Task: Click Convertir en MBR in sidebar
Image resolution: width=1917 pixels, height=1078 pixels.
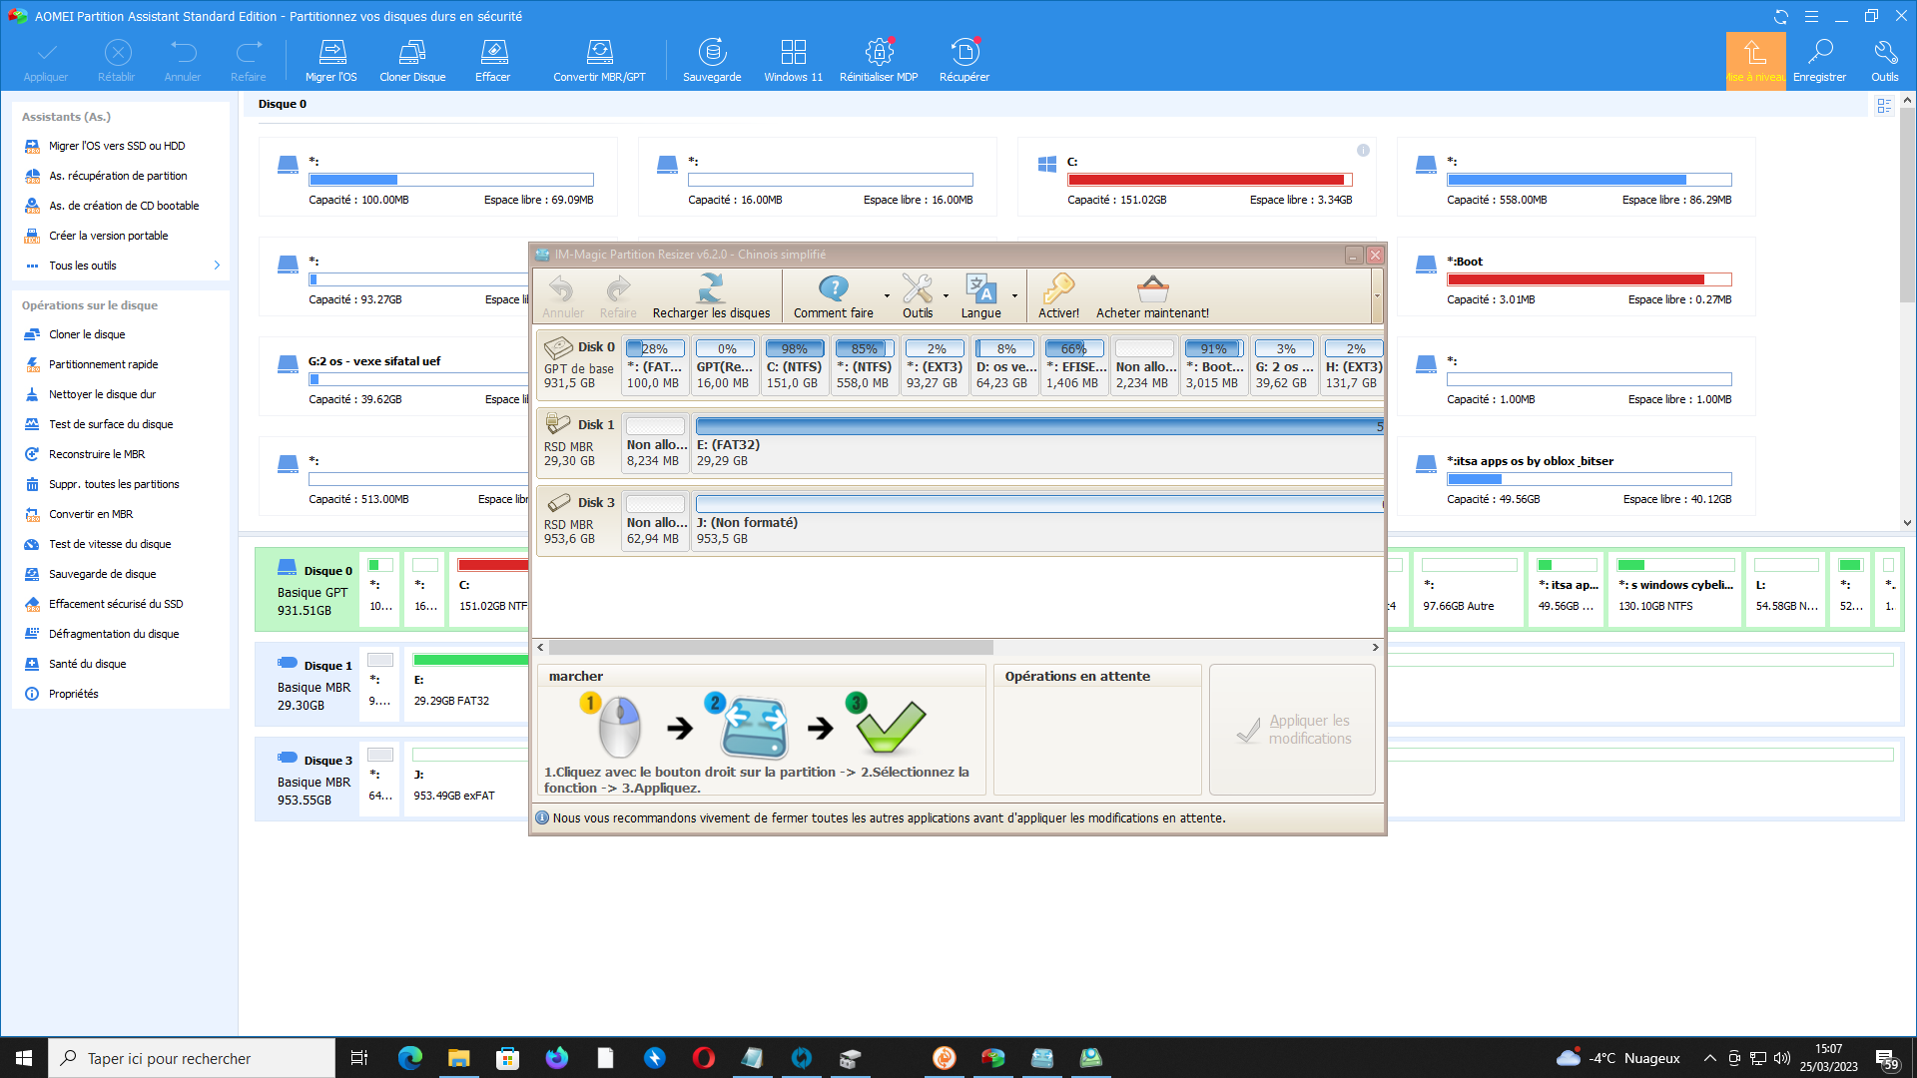Action: coord(91,514)
